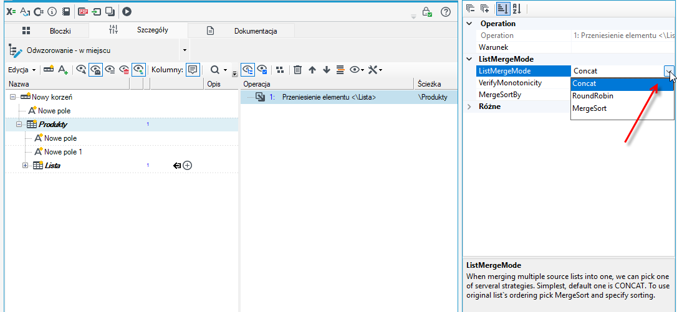Viewport: 677px width, 312px height.
Task: Switch to the Bloczki tab
Action: (47, 31)
